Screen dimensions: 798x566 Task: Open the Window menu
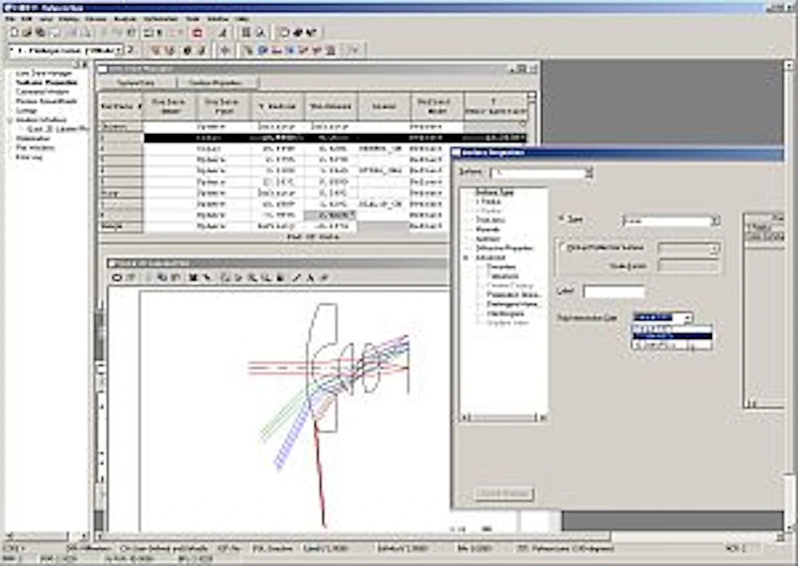coord(218,19)
